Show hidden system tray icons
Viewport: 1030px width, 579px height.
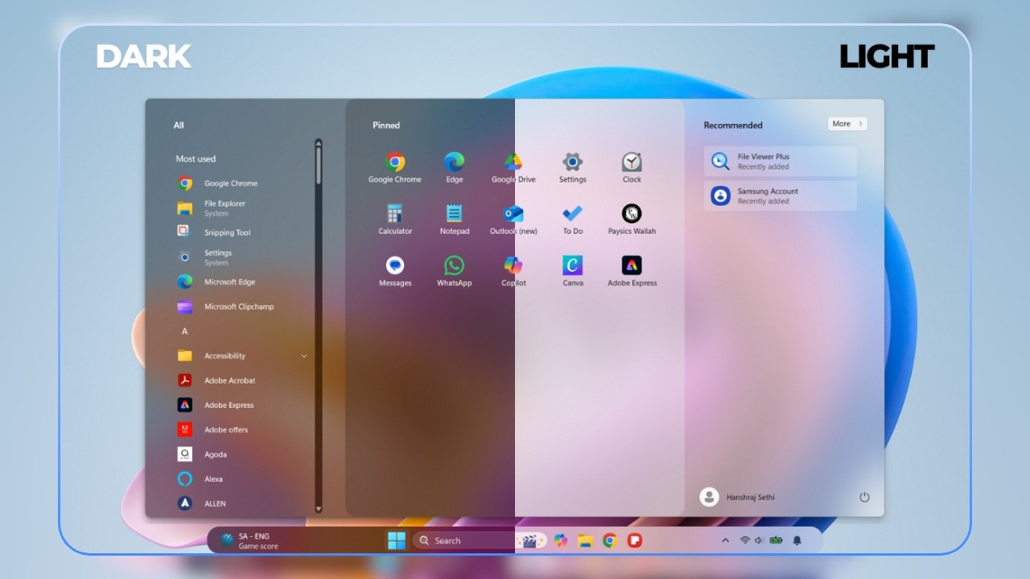click(x=725, y=540)
